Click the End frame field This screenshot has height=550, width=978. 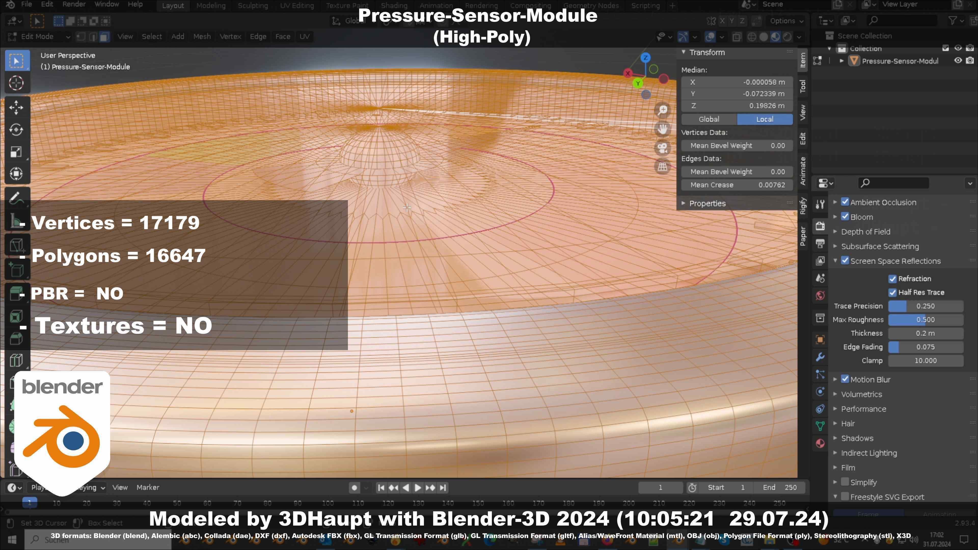point(780,488)
